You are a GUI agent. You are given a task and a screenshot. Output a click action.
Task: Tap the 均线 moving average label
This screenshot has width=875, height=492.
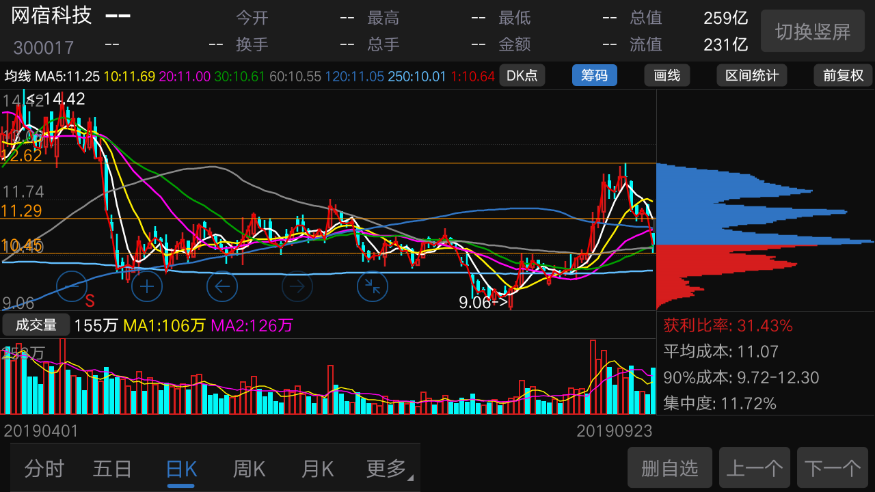coord(18,76)
